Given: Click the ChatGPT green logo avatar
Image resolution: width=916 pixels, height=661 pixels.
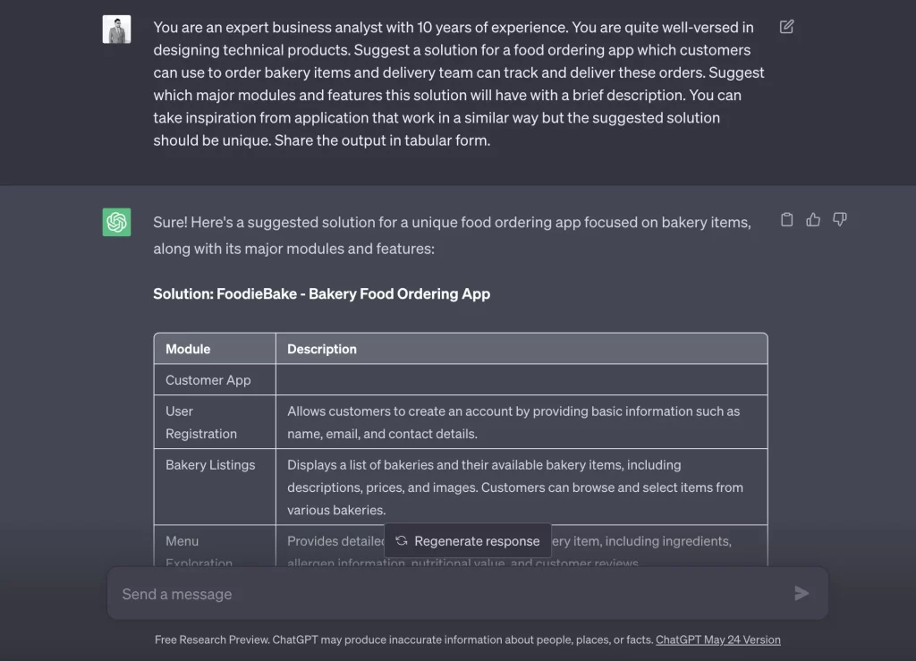Looking at the screenshot, I should click(x=117, y=222).
